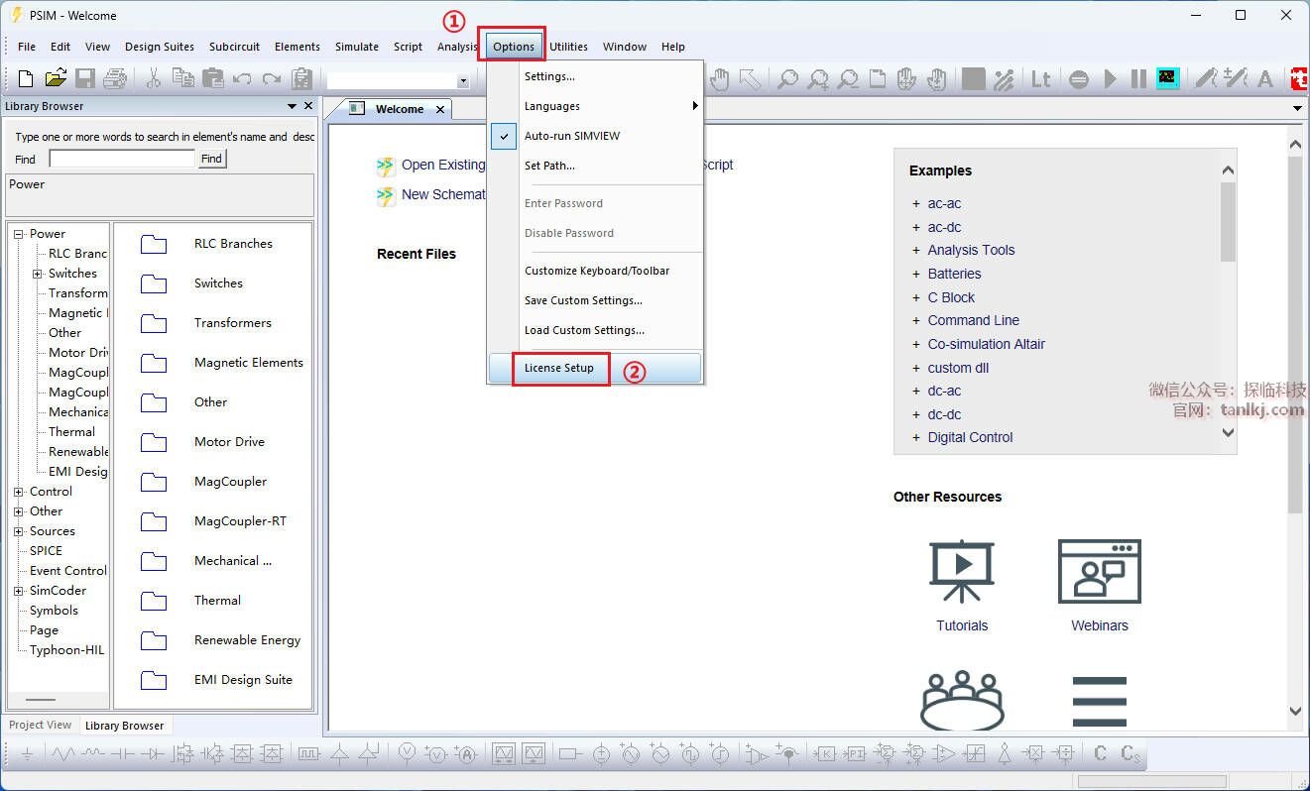Collapse the Power tree node
Screen dimensions: 1310x791
pos(18,234)
